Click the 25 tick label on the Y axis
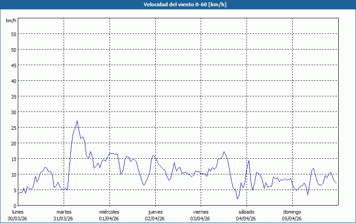356x223 pixels. (13, 128)
